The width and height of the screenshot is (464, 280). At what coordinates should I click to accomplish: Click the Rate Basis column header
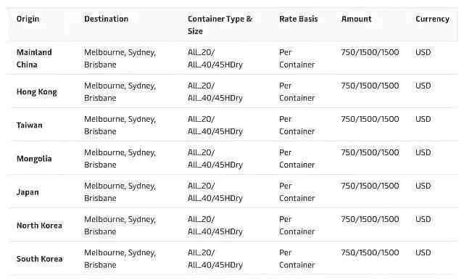pyautogui.click(x=299, y=19)
